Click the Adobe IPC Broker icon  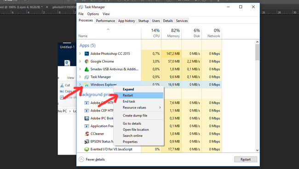click(87, 118)
